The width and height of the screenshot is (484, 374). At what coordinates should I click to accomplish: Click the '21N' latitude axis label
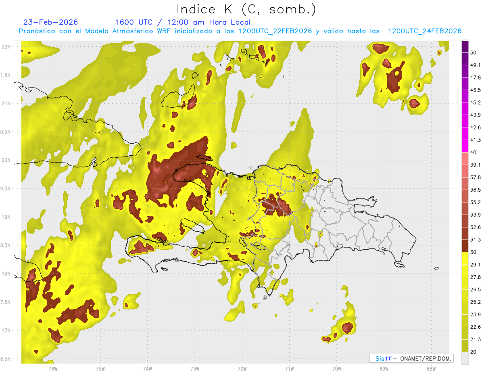6,103
